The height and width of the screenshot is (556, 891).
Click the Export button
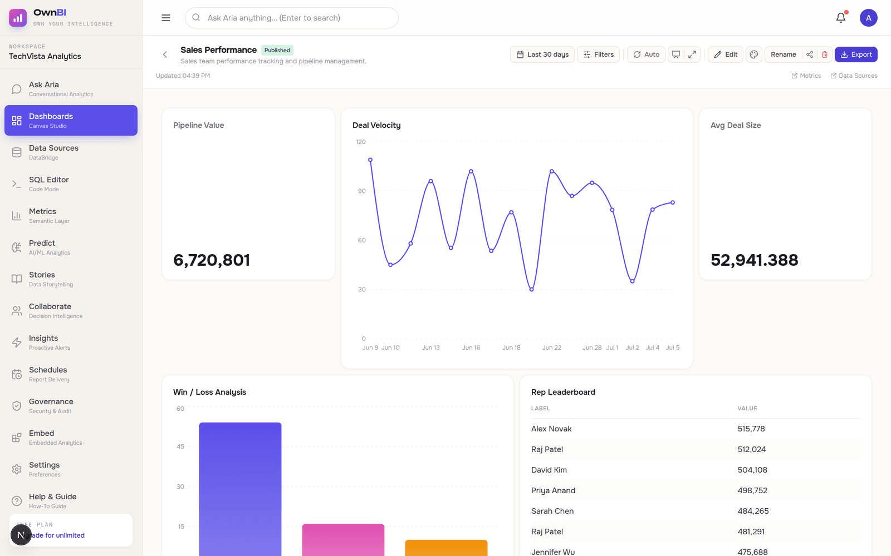tap(856, 54)
